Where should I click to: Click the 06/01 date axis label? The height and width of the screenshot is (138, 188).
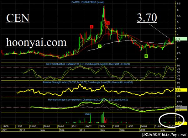(144, 126)
